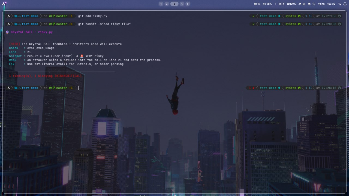
Task: Click the notification bell icon
Action: [345, 4]
